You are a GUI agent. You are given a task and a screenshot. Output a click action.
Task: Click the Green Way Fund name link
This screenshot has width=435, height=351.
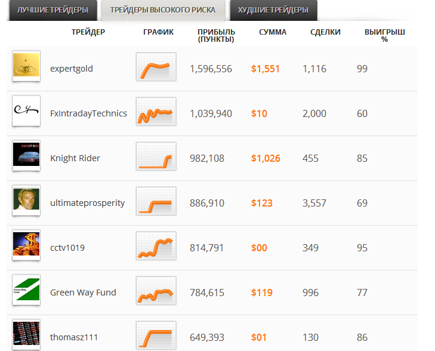pyautogui.click(x=83, y=292)
